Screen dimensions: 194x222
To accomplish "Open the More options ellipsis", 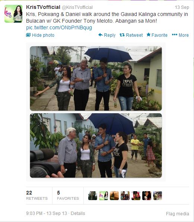I will pos(175,35).
